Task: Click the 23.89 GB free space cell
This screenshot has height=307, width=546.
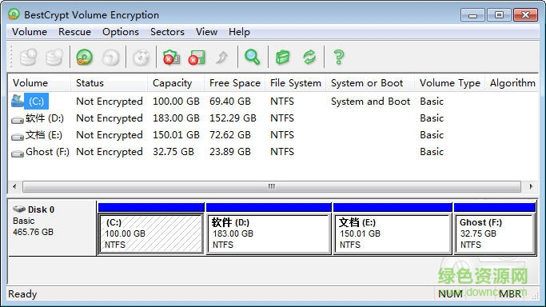Action: coord(229,152)
